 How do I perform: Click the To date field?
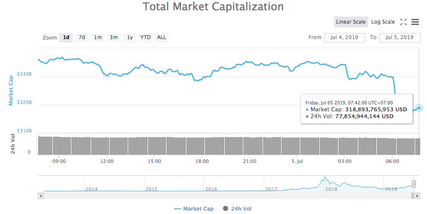click(x=399, y=37)
